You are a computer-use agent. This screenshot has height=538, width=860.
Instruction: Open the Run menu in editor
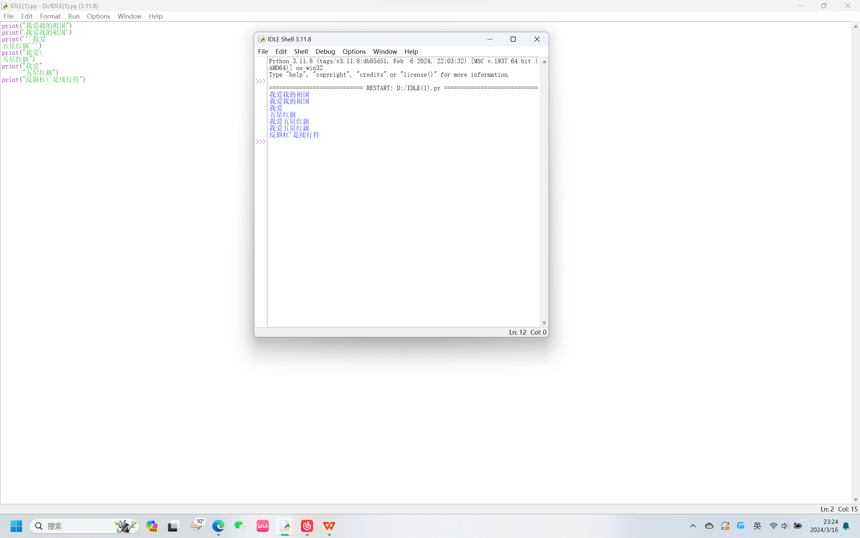click(74, 16)
